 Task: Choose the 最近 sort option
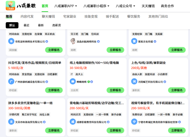[x=26, y=25]
